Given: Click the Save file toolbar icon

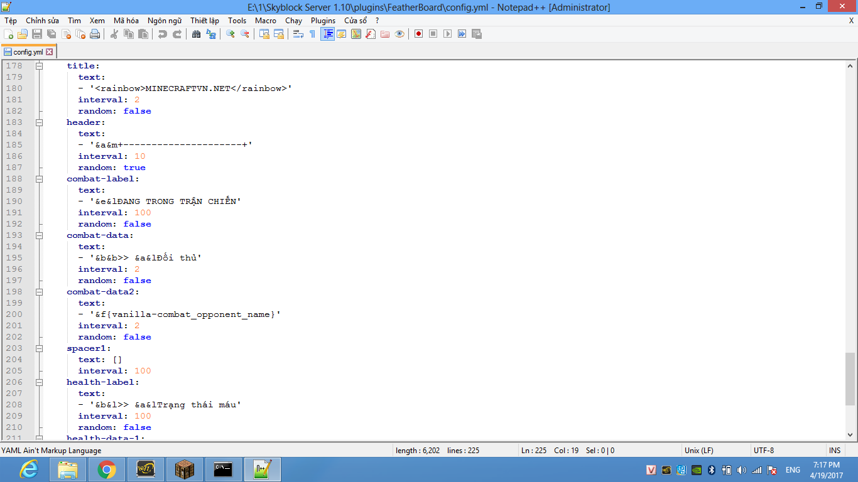Looking at the screenshot, I should pyautogui.click(x=37, y=34).
